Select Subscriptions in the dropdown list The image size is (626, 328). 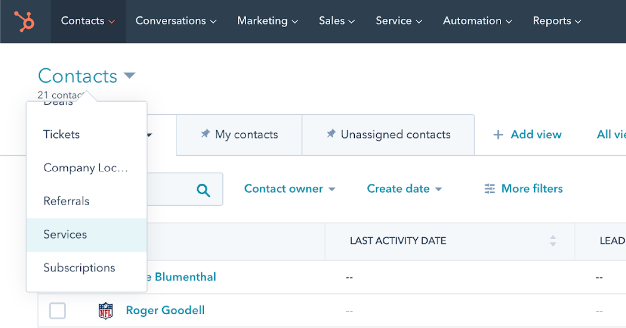79,268
